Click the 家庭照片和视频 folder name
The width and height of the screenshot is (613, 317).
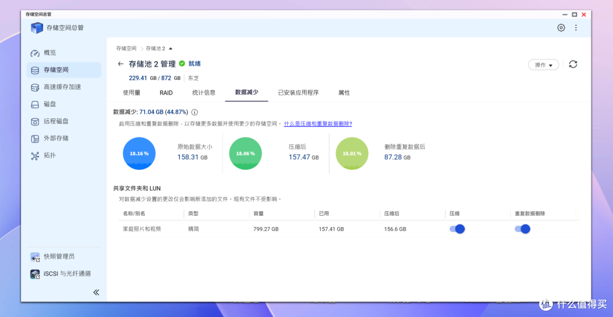click(142, 229)
